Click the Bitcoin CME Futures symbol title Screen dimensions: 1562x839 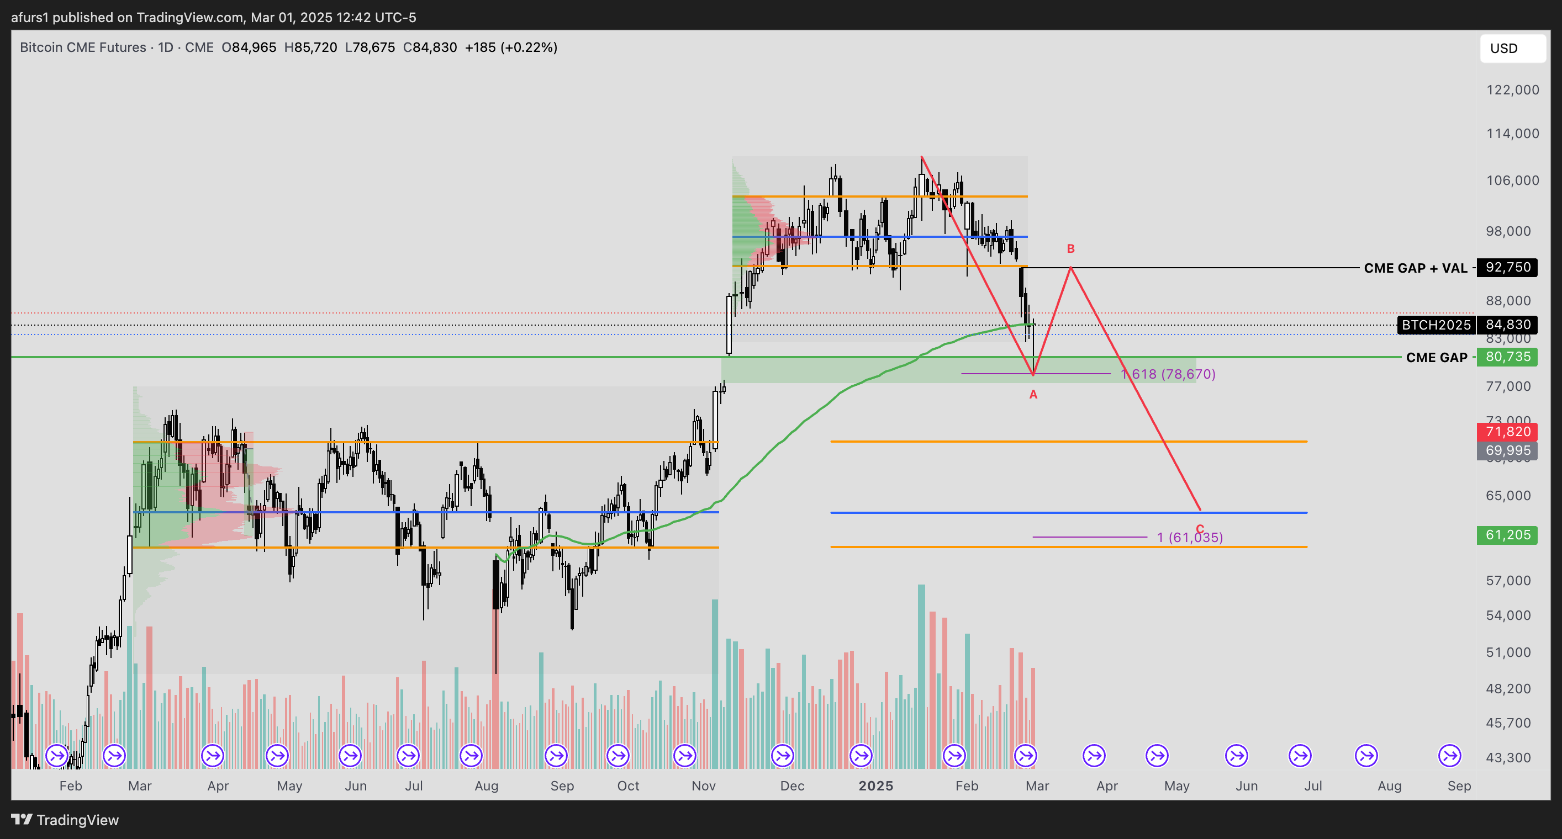tap(83, 47)
